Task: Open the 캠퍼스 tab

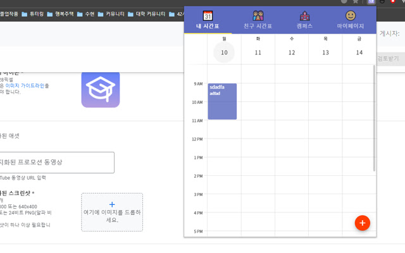Action: [304, 20]
